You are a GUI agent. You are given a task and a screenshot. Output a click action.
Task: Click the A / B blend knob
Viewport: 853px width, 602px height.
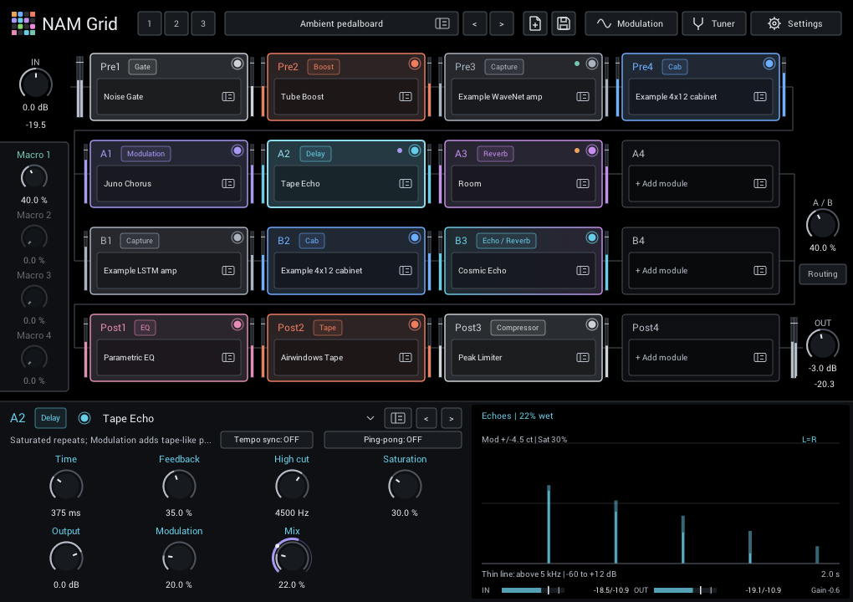pos(823,225)
